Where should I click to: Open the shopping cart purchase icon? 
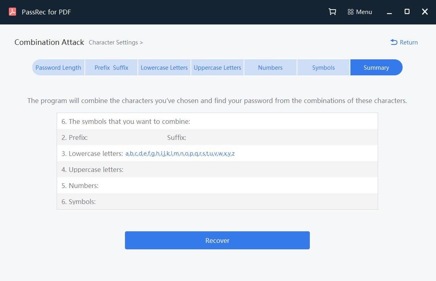tap(332, 12)
